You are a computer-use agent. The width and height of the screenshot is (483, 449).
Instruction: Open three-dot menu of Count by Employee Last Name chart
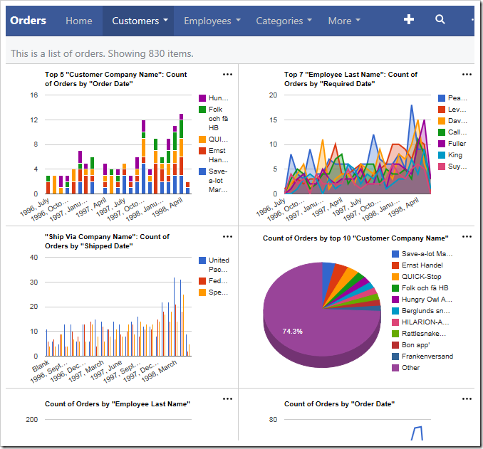click(x=227, y=399)
